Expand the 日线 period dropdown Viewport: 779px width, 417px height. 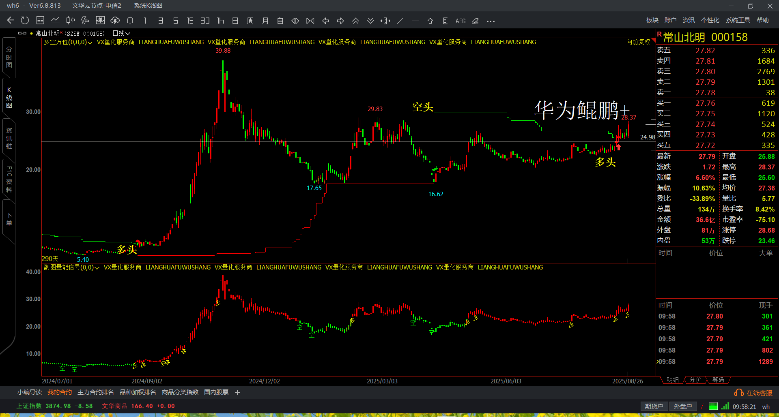tap(121, 33)
